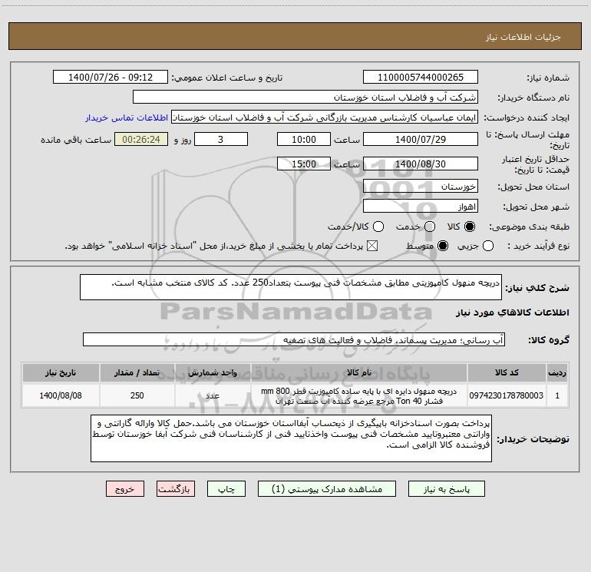Click the request creator field
The height and width of the screenshot is (572, 591).
click(x=325, y=117)
